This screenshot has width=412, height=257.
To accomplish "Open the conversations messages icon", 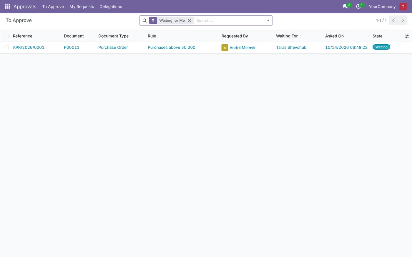I will point(345,6).
